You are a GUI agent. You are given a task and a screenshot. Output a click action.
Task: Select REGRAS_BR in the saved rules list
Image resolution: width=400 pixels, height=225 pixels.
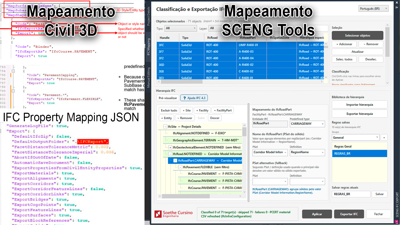coord(359,153)
